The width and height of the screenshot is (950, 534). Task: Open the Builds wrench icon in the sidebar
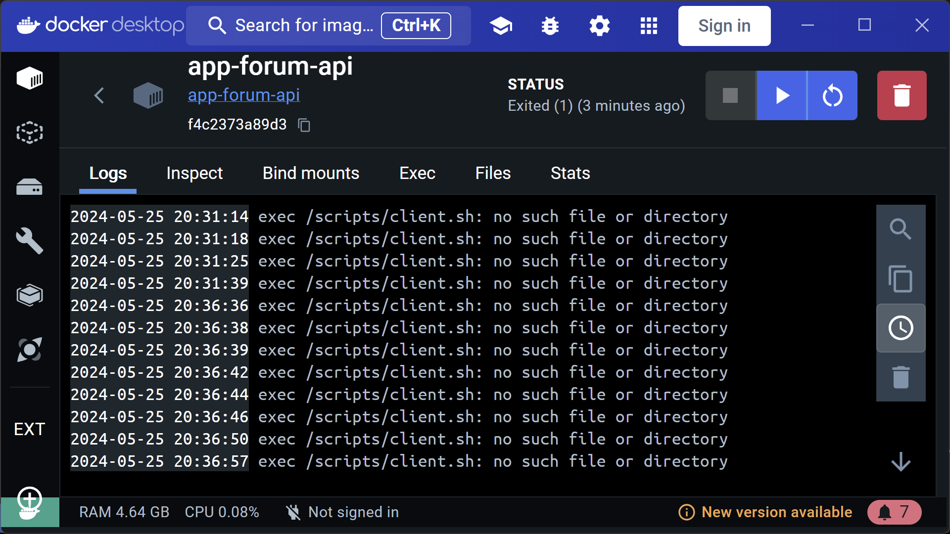(x=30, y=241)
